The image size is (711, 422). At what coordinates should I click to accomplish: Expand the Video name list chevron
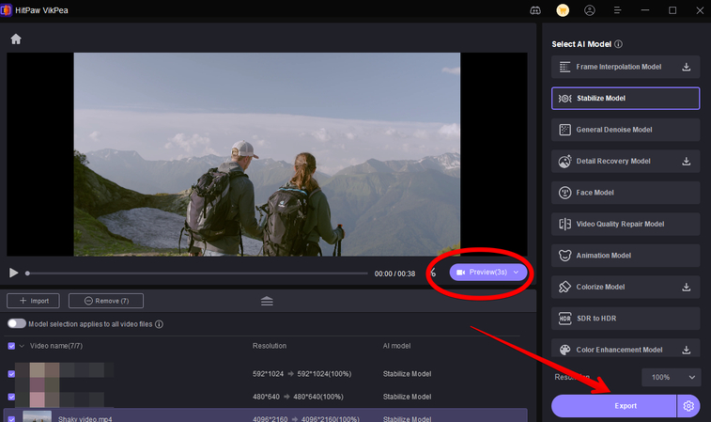click(x=22, y=346)
